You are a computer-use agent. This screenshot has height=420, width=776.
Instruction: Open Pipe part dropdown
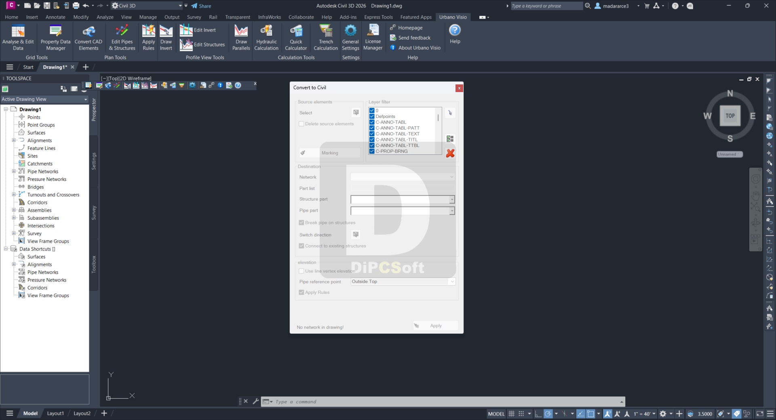click(452, 211)
